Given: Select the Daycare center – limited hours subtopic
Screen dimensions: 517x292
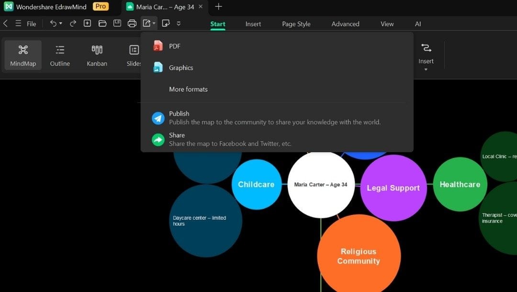Looking at the screenshot, I should [205, 221].
